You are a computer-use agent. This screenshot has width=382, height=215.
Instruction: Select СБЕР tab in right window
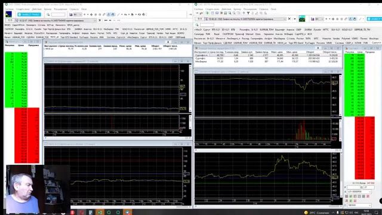click(298, 30)
